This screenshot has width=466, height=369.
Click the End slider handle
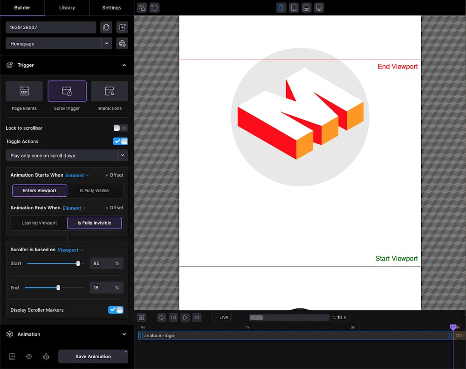tap(58, 288)
